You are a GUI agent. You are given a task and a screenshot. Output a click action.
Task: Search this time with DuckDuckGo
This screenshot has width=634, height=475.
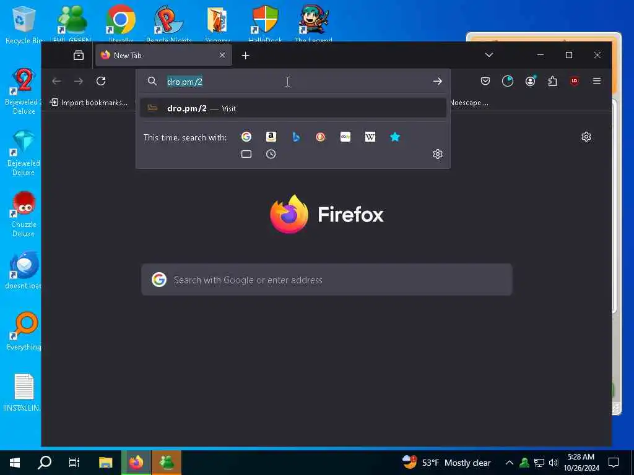click(321, 137)
